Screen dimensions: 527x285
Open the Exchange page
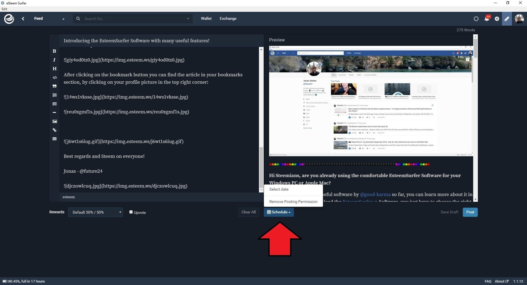(x=228, y=18)
